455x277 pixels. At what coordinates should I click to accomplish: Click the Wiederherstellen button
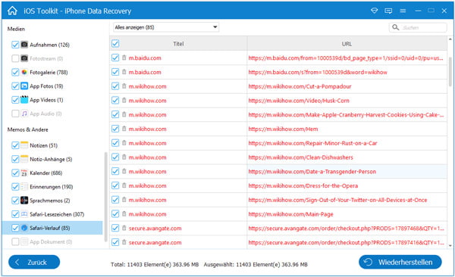(400, 262)
